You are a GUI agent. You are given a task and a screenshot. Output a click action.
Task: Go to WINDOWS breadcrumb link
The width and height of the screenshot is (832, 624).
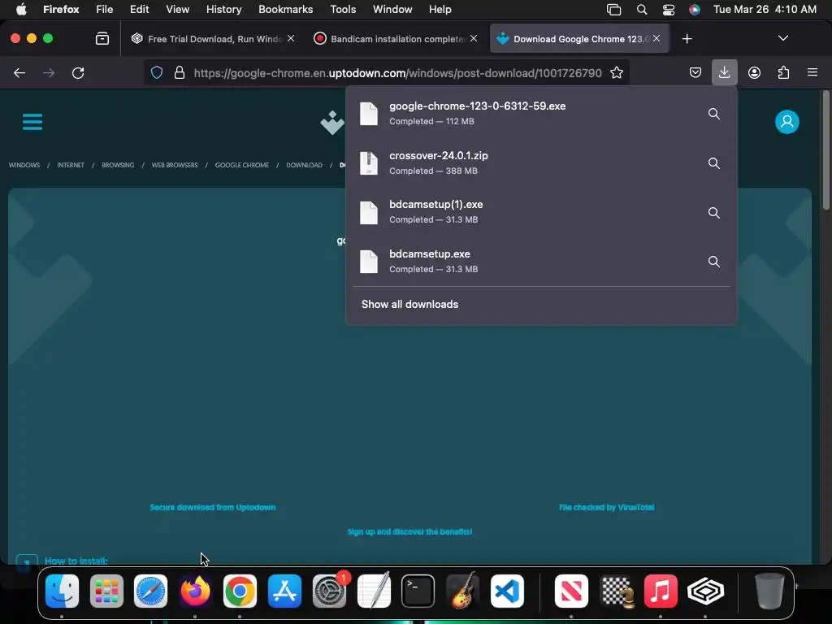pyautogui.click(x=24, y=165)
